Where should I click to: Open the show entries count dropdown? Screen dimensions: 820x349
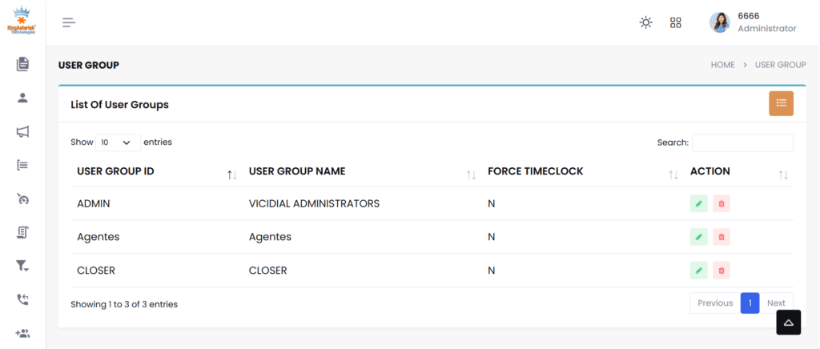118,142
